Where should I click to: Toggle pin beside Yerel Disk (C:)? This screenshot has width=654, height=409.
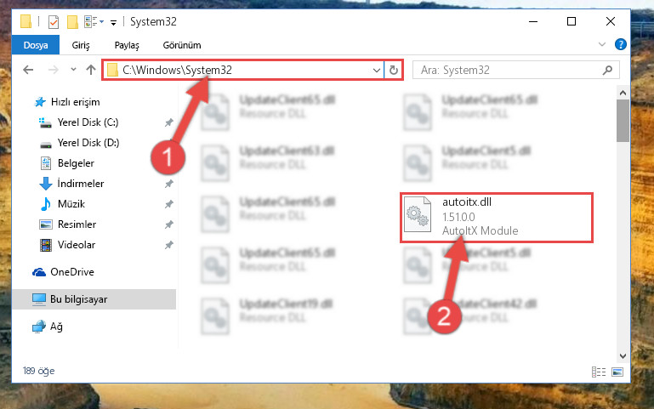coord(168,122)
